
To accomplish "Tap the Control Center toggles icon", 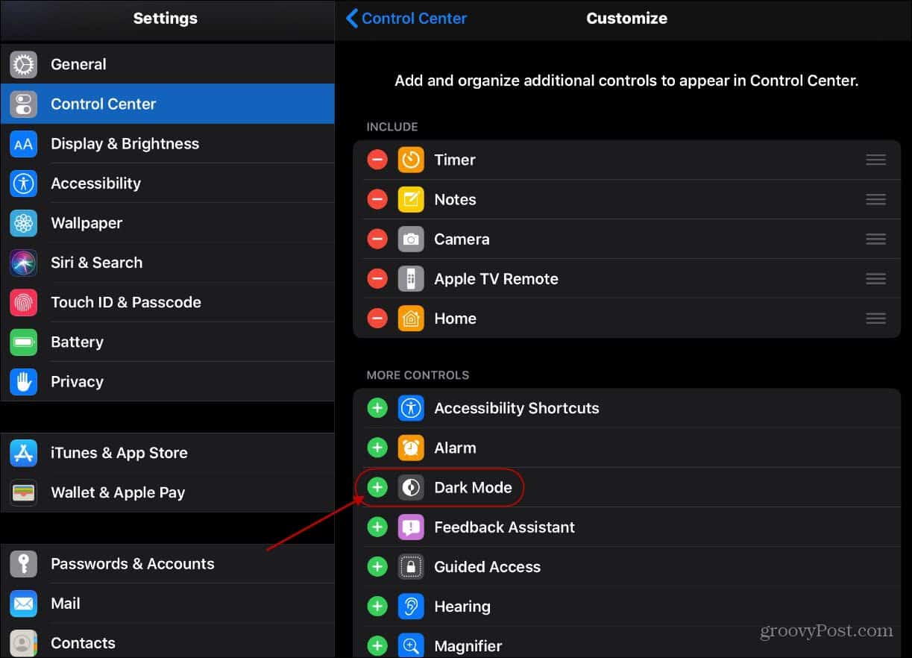I will click(x=23, y=104).
